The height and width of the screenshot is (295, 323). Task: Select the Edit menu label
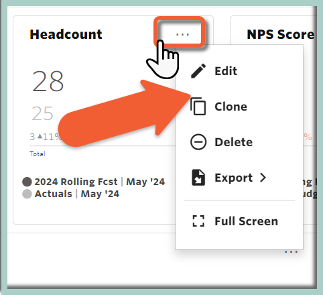226,71
